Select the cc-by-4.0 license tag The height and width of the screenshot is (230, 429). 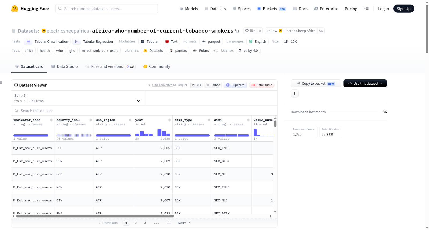pyautogui.click(x=248, y=50)
